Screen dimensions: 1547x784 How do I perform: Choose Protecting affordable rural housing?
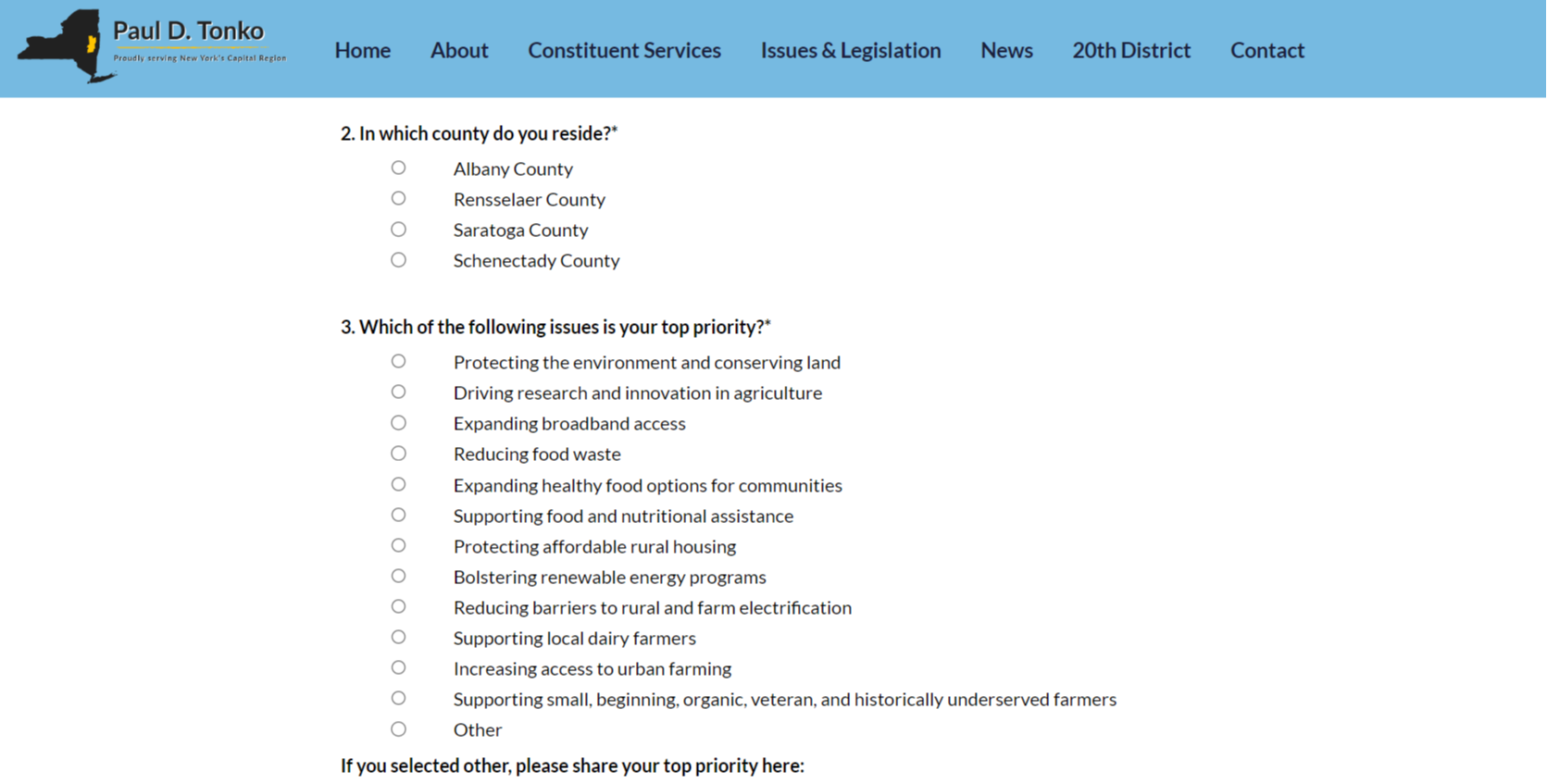click(x=398, y=545)
